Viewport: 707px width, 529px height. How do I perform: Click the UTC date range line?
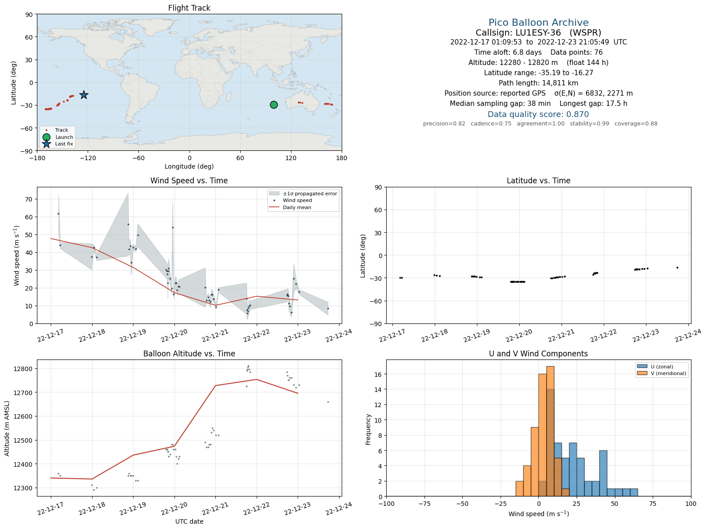(538, 42)
